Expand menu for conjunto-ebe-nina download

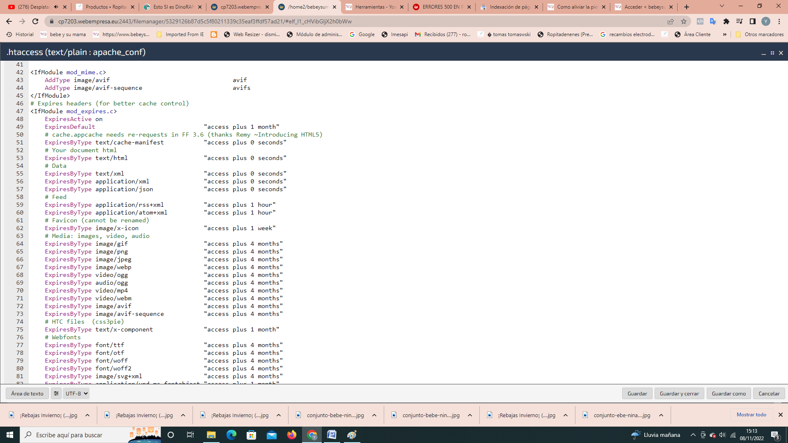point(661,415)
